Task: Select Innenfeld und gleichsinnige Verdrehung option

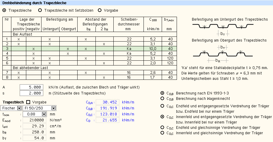Action: 162,133
